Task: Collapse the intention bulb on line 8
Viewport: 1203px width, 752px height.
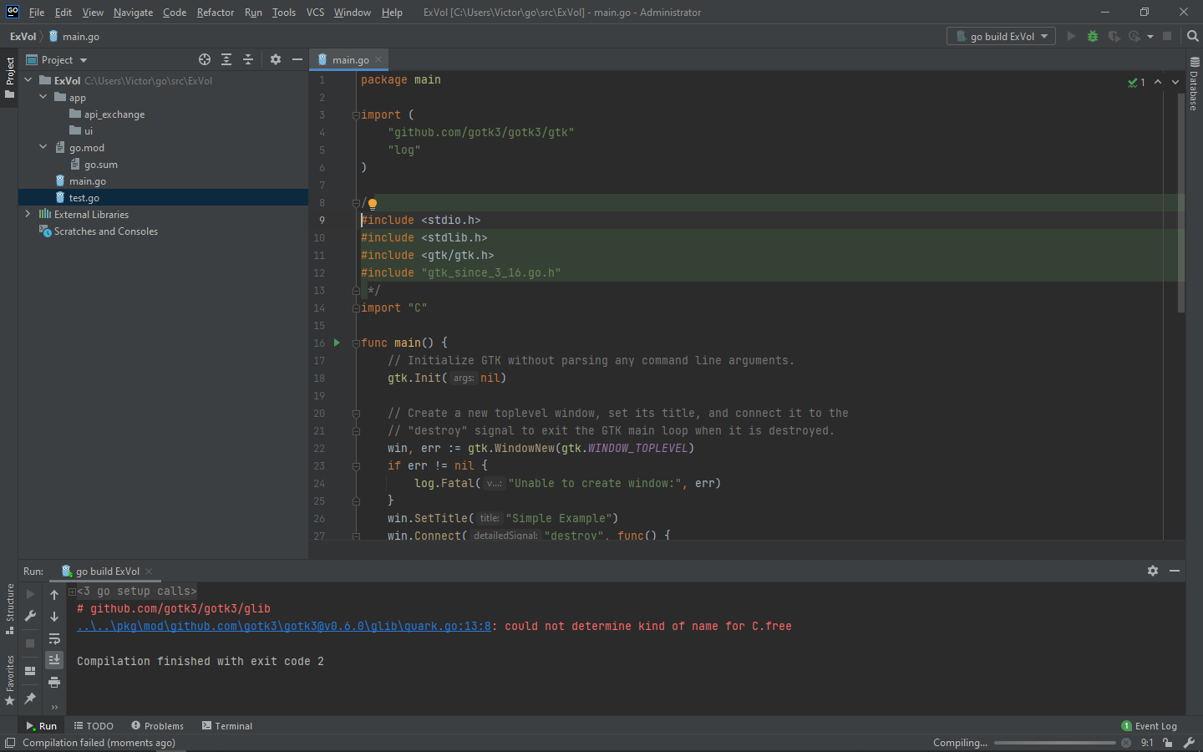Action: pyautogui.click(x=372, y=203)
